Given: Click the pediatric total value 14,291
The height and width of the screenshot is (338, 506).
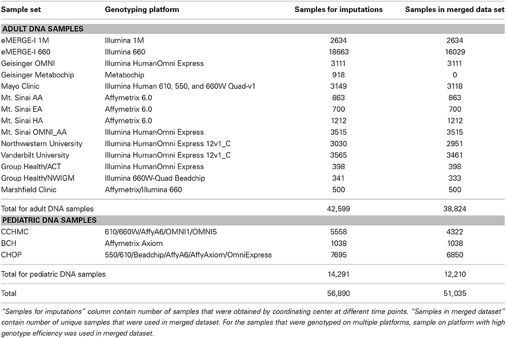Looking at the screenshot, I should (338, 275).
